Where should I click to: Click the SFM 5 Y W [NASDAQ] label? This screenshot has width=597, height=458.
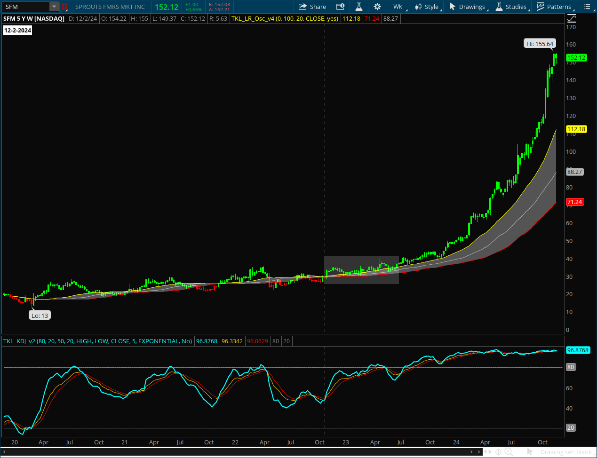click(x=34, y=19)
